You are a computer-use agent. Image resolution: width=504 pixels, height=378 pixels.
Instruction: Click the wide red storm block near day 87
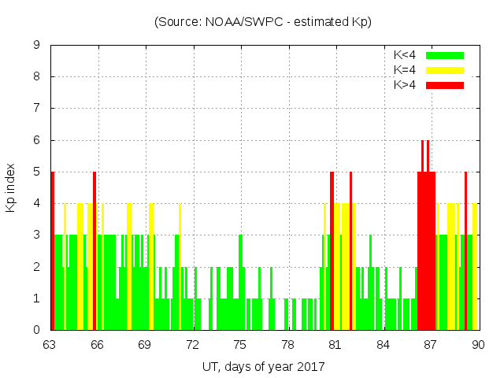(x=426, y=252)
